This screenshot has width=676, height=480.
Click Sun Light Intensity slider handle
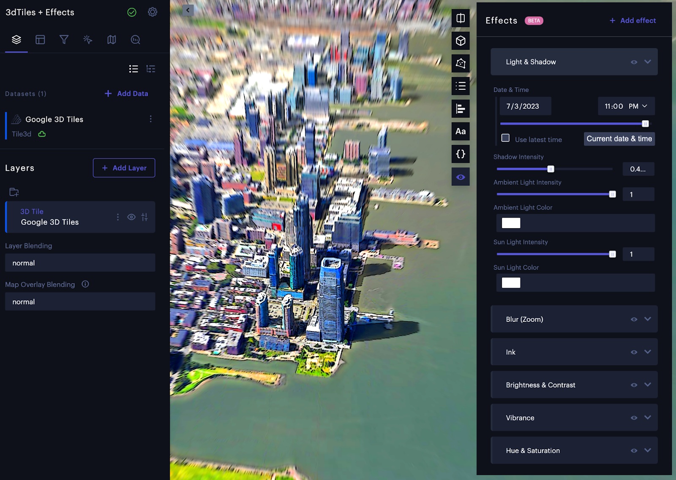[x=612, y=254]
